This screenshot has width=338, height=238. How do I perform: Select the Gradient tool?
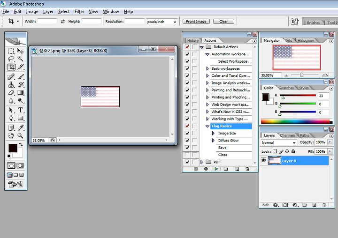(21, 93)
